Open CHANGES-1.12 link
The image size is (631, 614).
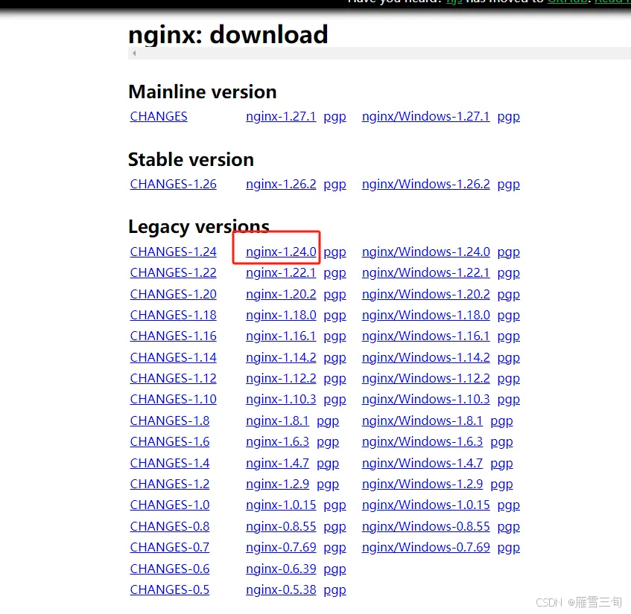tap(173, 378)
